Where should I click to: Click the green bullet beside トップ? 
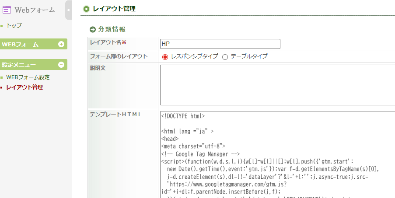[x=2, y=26]
